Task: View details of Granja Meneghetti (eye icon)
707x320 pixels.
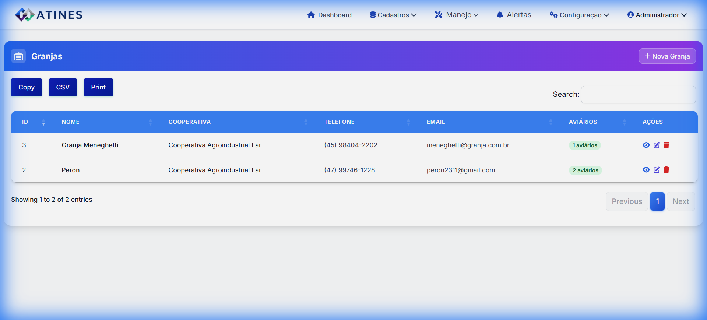Action: (646, 145)
